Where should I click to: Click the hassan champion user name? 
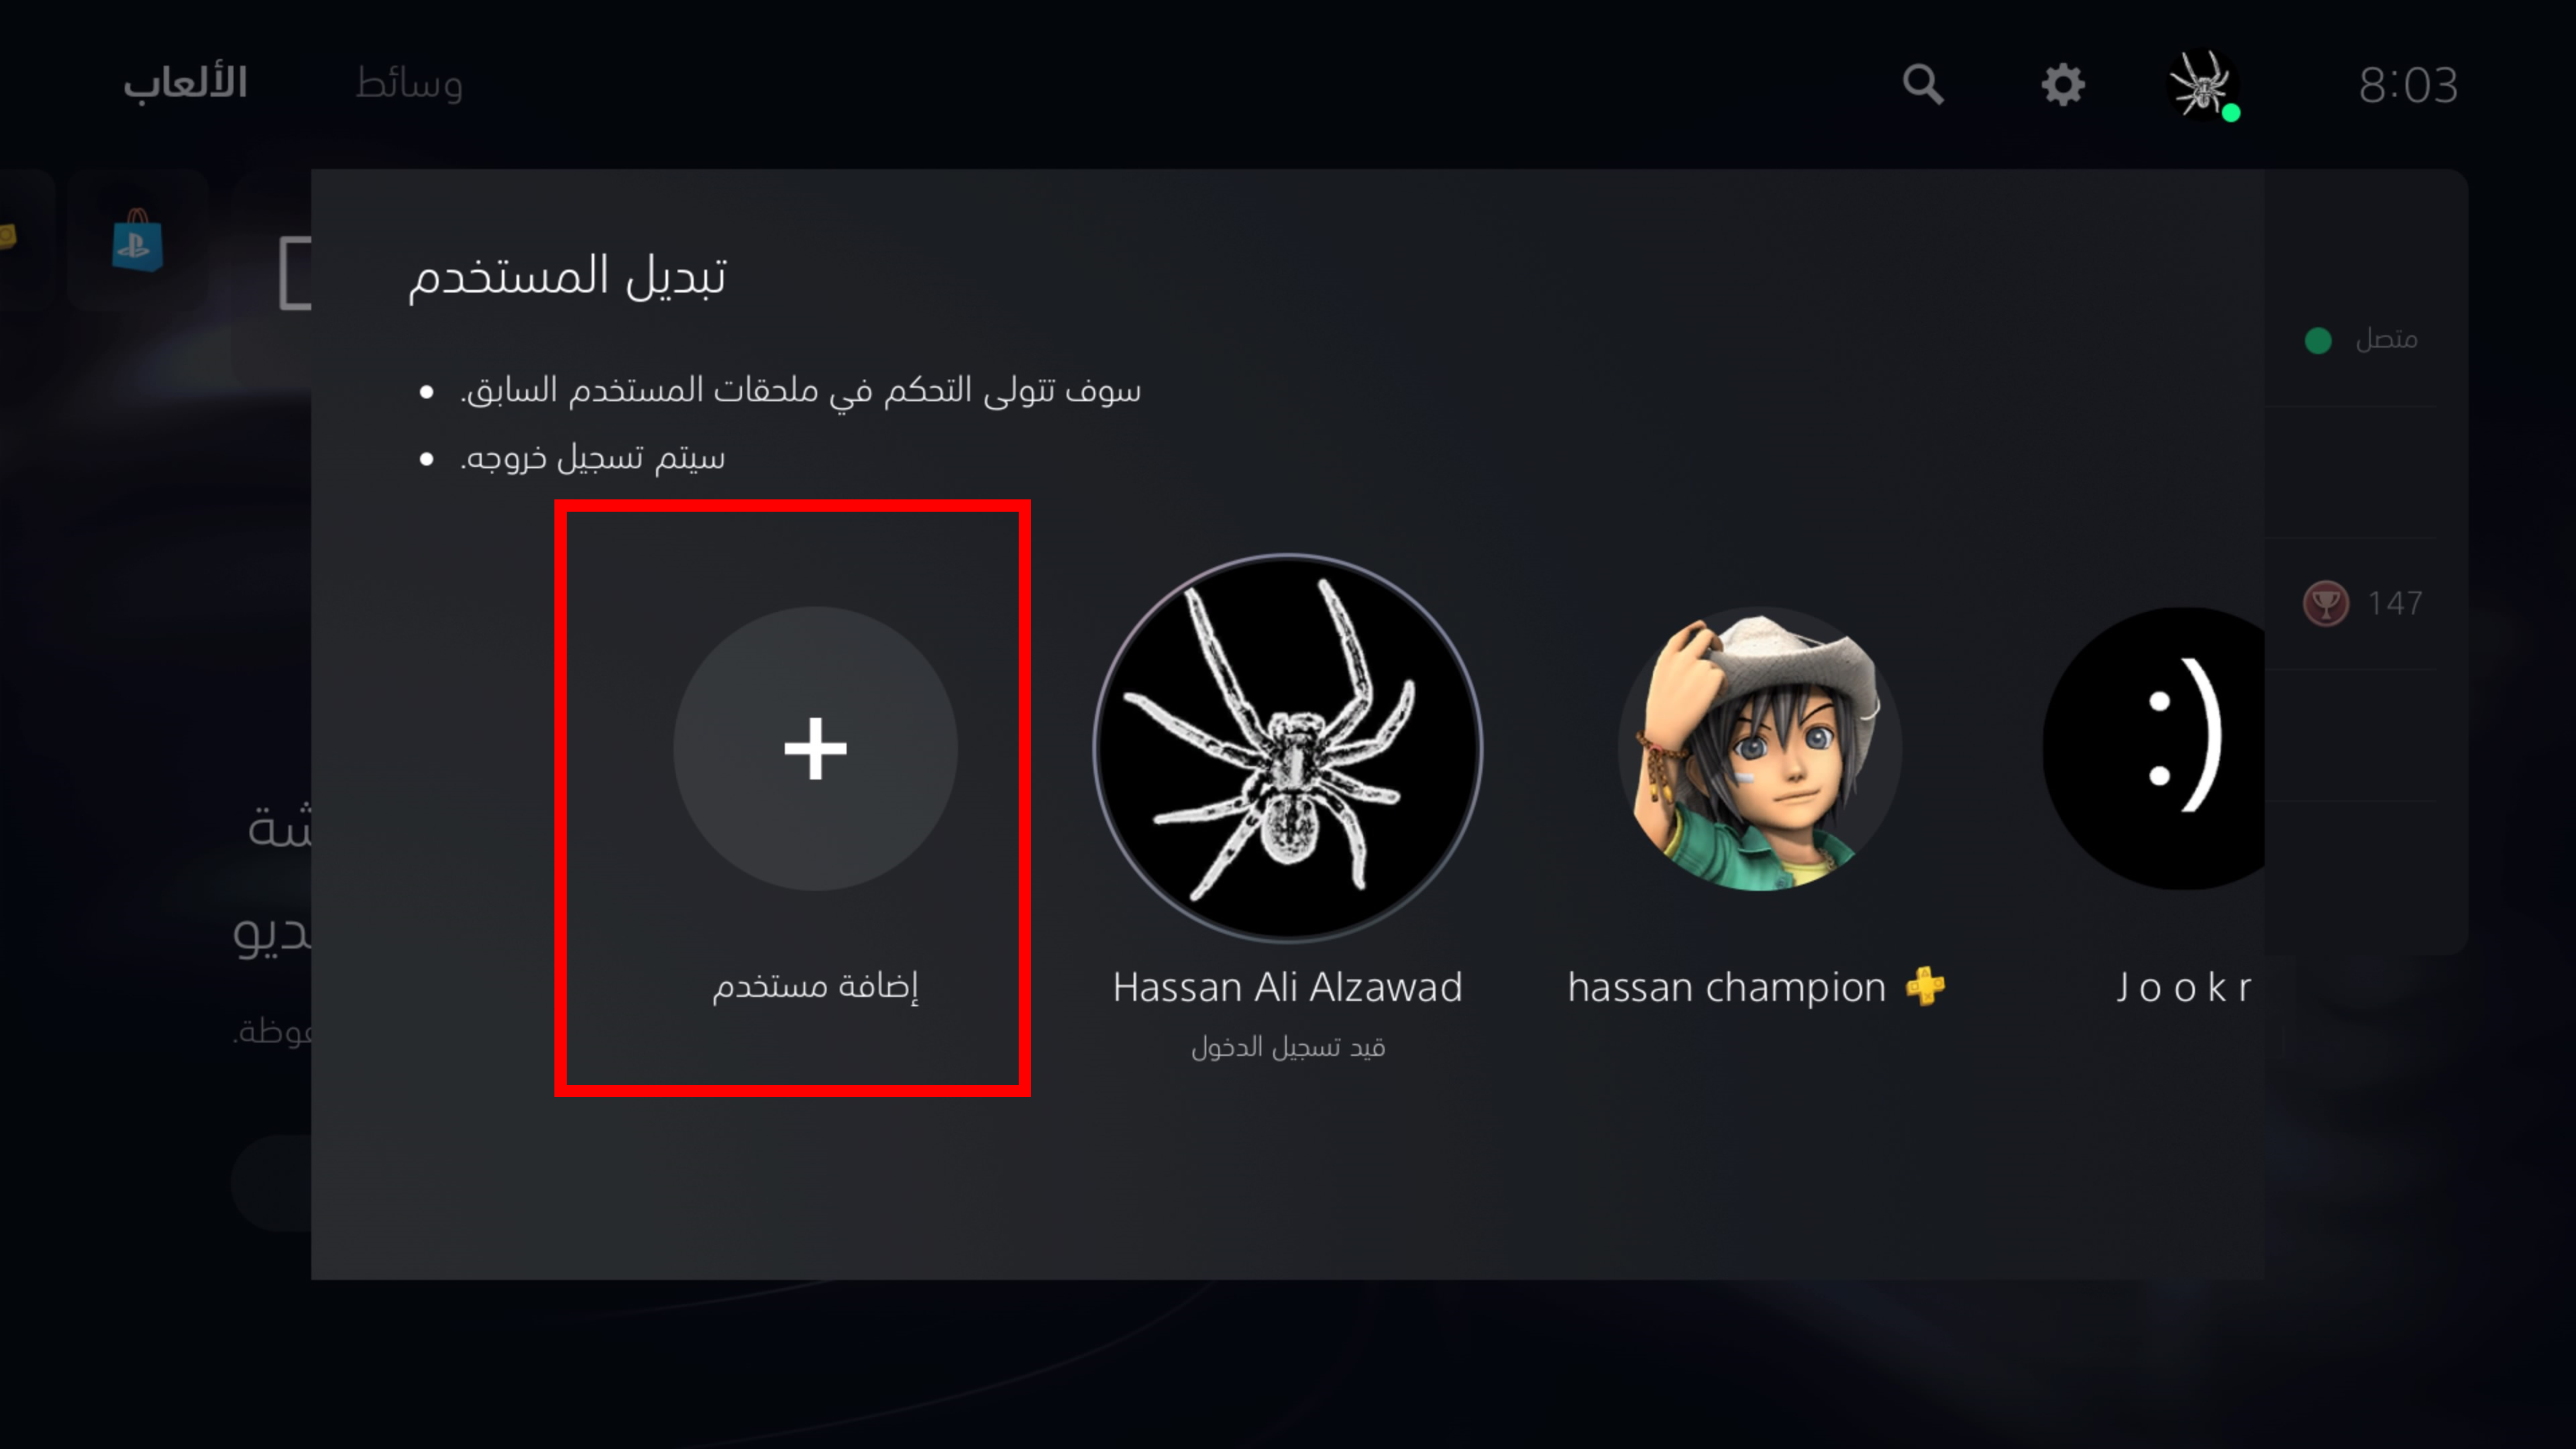point(1726,987)
